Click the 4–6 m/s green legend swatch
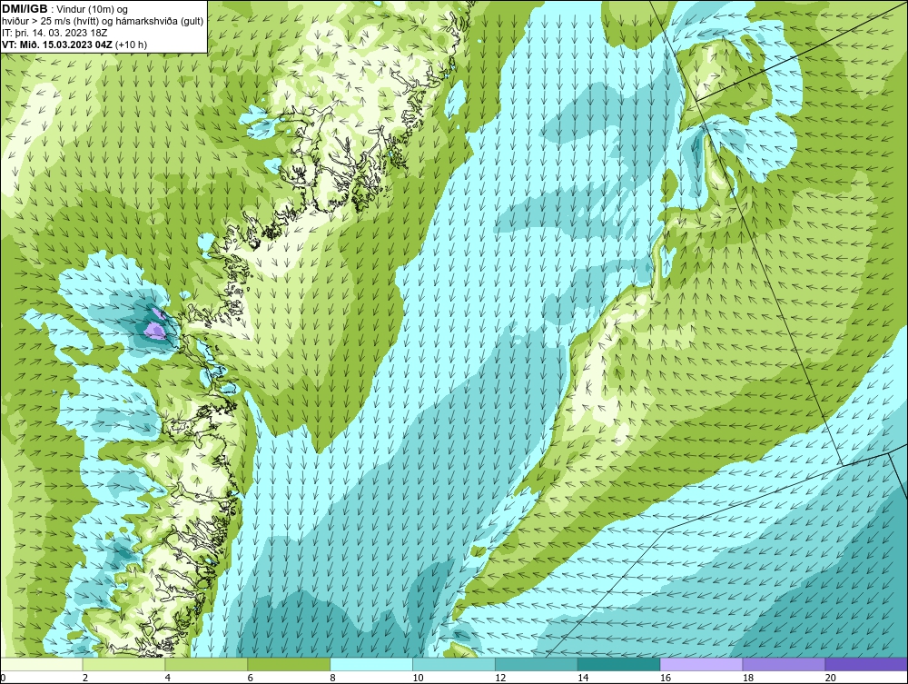908x684 pixels. pos(206,664)
